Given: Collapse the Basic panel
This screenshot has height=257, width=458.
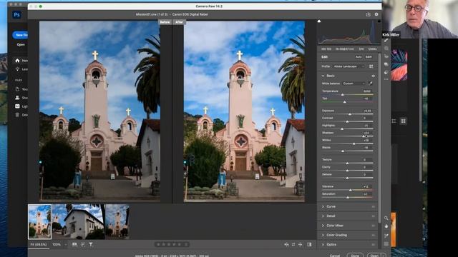Looking at the screenshot, I should pyautogui.click(x=323, y=76).
